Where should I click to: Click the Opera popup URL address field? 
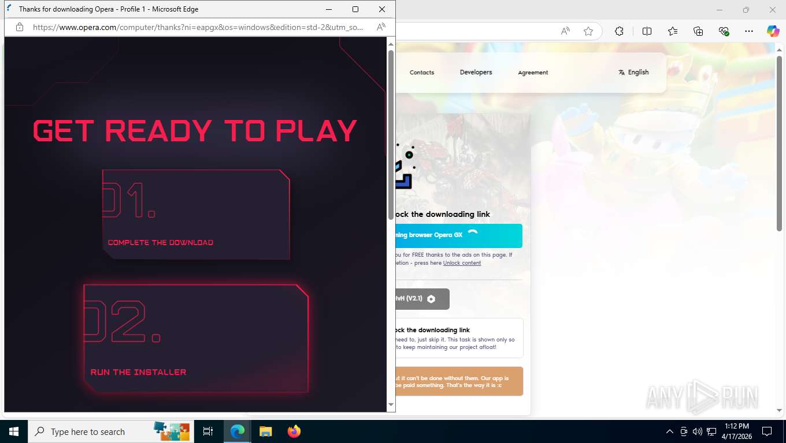pos(198,27)
